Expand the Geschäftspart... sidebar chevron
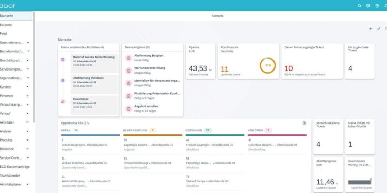387x193 pixels. (27, 60)
